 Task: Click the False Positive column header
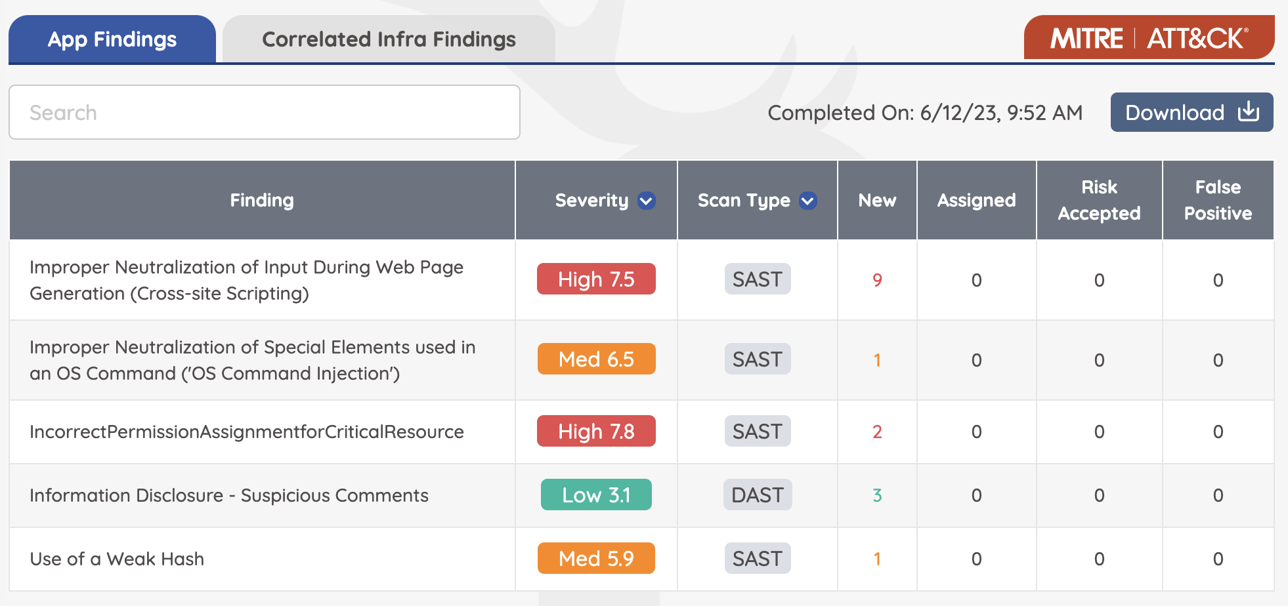[1218, 200]
